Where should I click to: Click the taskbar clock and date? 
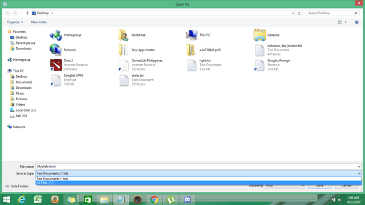pos(354,200)
